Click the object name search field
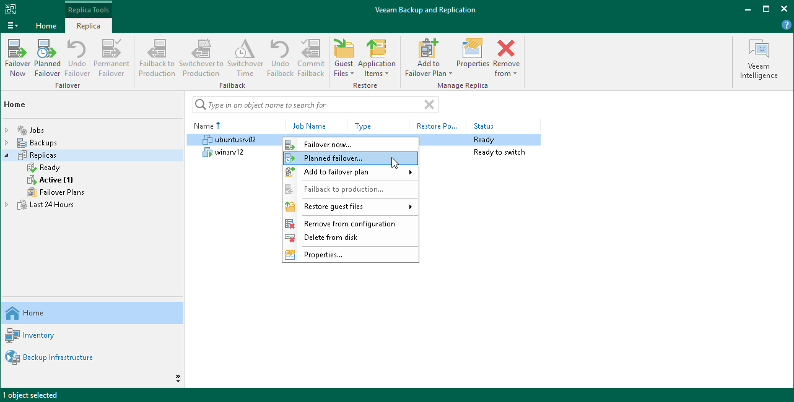Screen dimensions: 794x402 pos(315,105)
